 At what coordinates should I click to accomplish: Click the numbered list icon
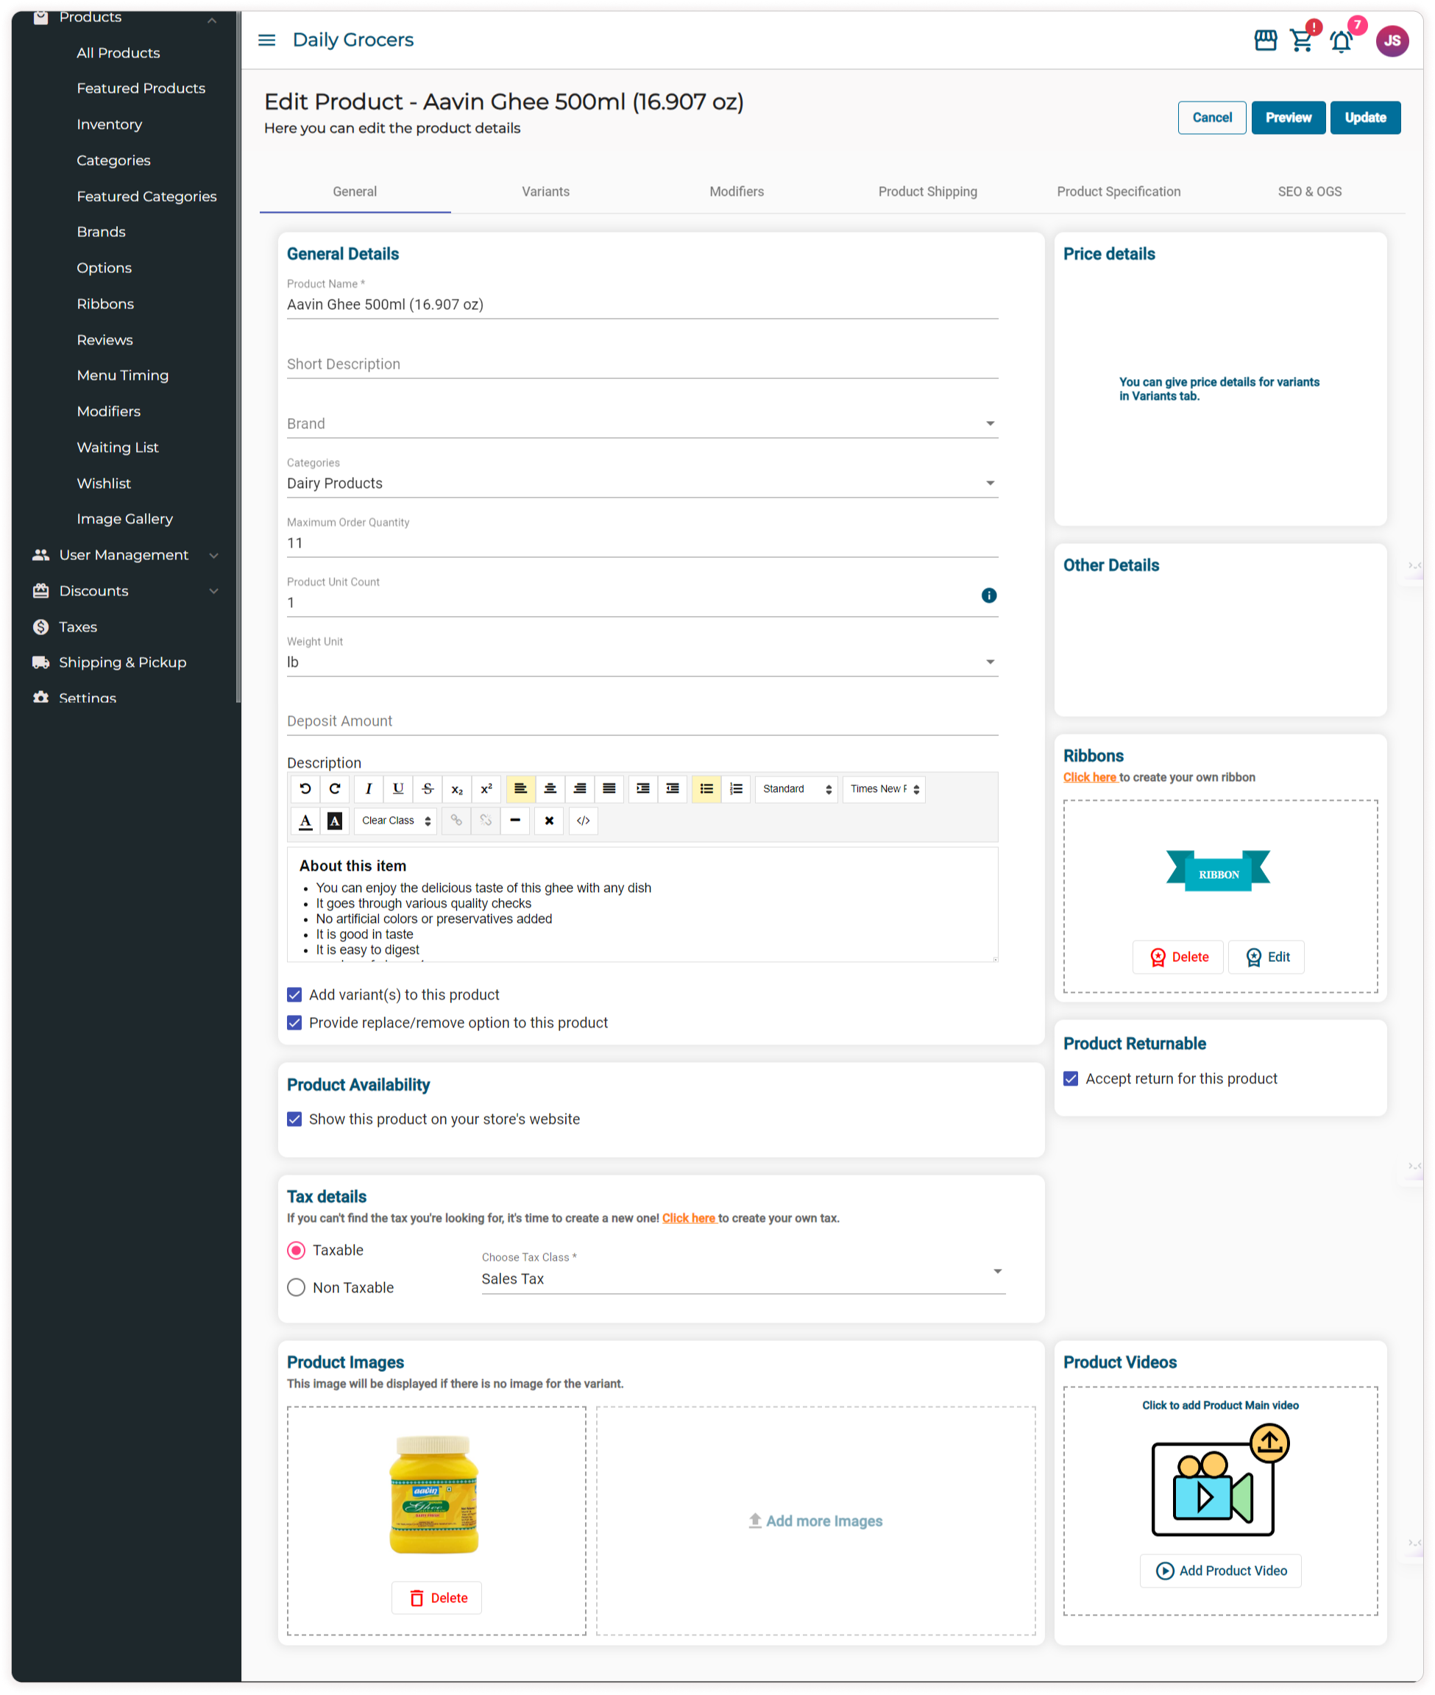[735, 788]
